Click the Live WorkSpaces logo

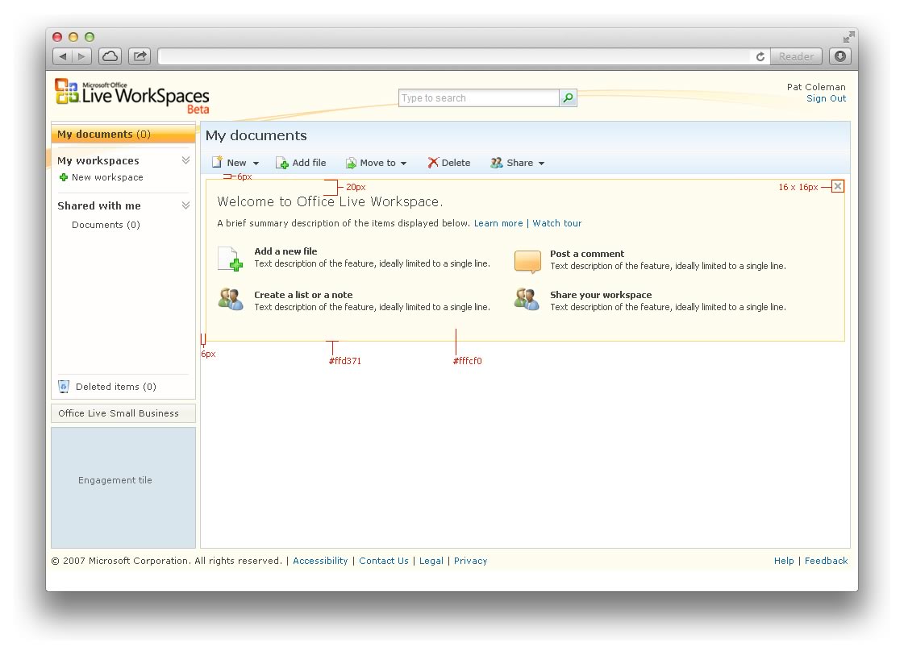[132, 96]
